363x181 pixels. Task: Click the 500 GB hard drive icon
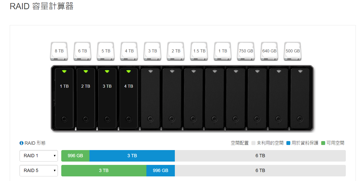[x=293, y=51]
